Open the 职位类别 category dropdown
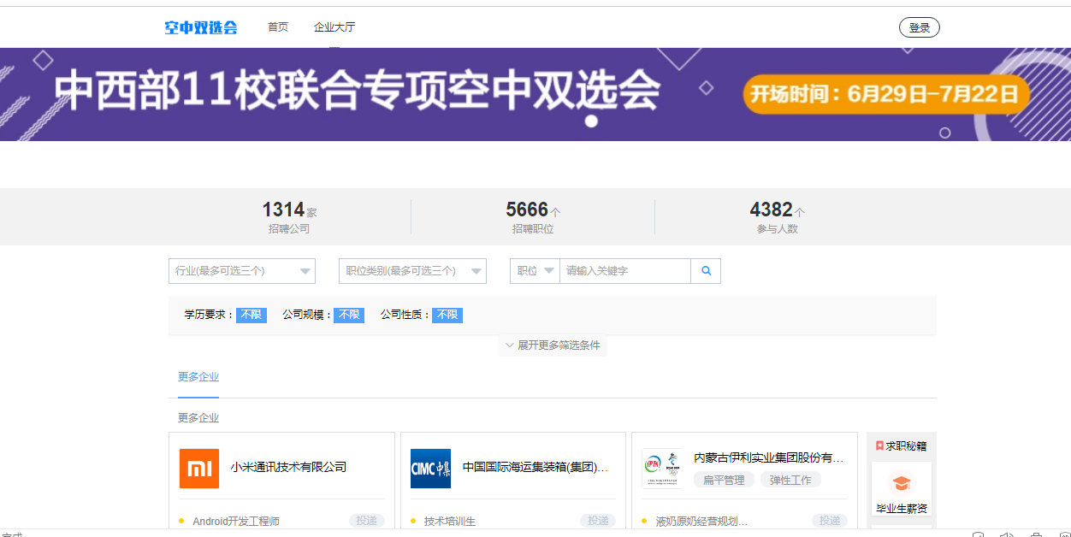Screen dimensions: 1071x537 412,271
